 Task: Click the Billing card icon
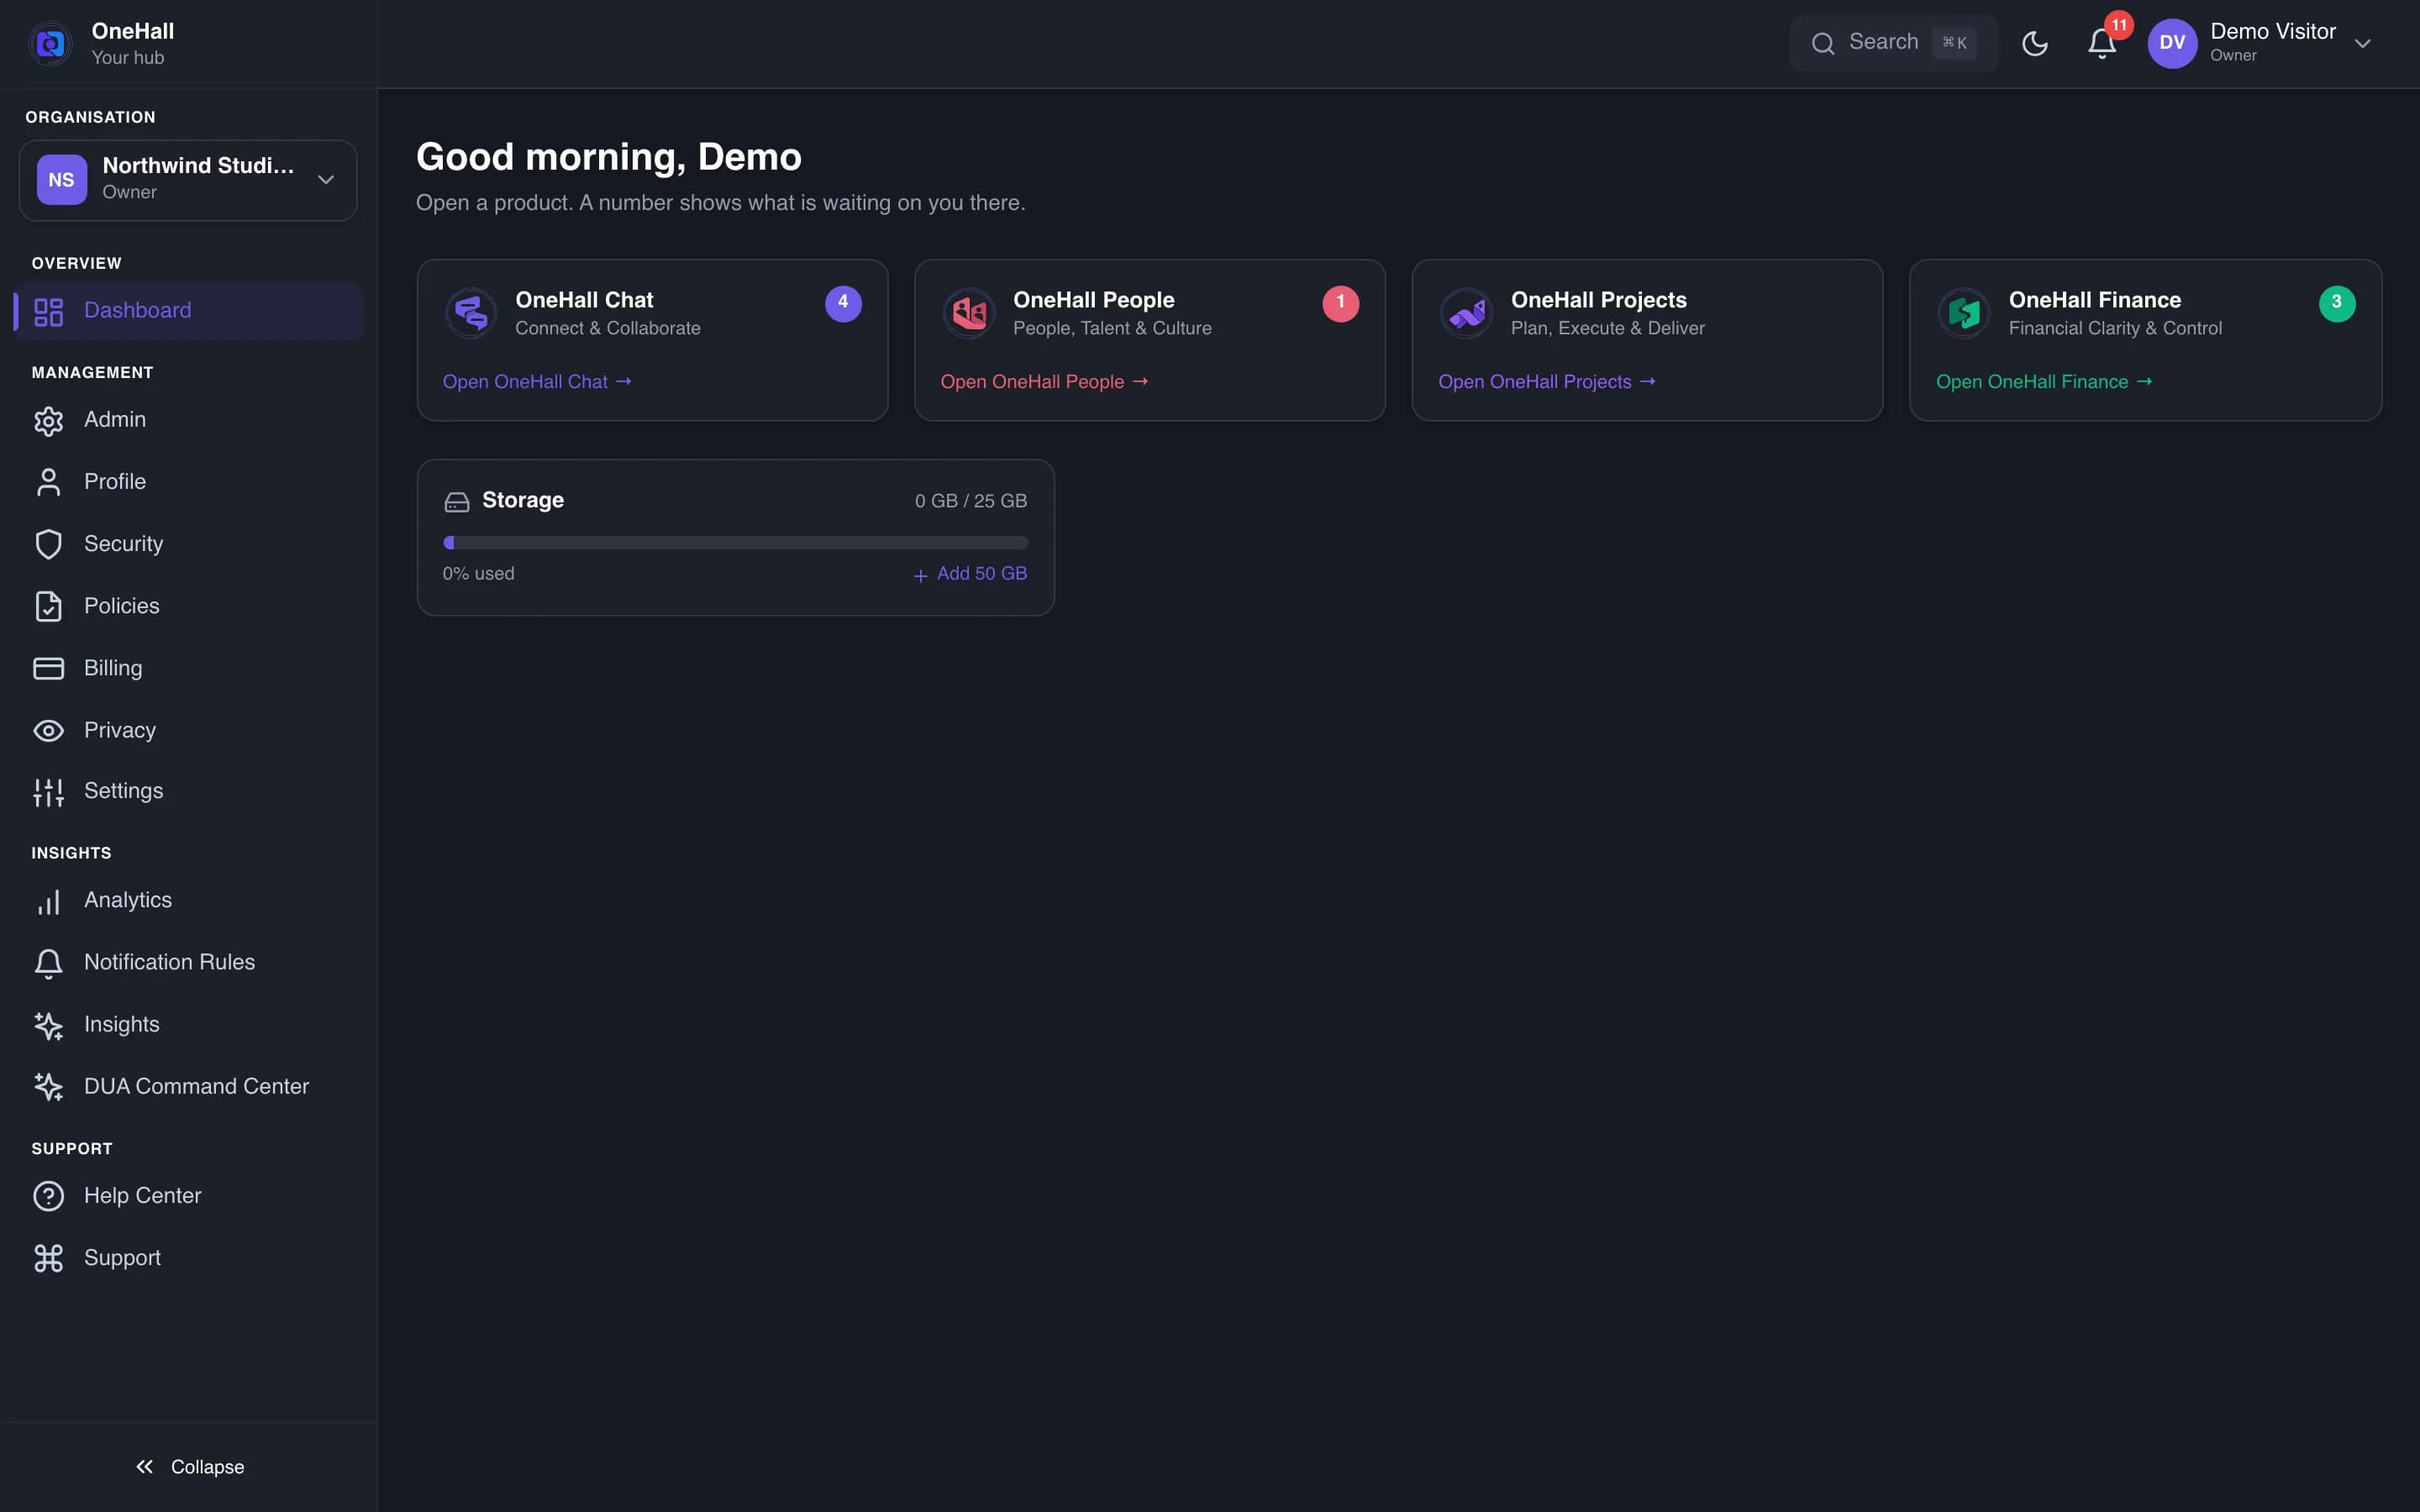[49, 668]
